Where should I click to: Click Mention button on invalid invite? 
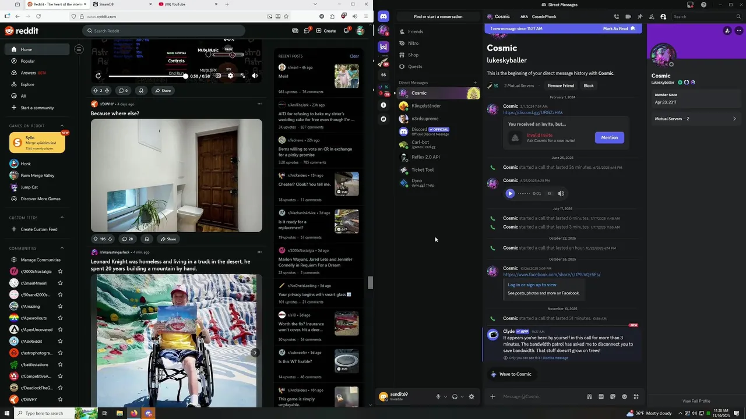click(610, 138)
